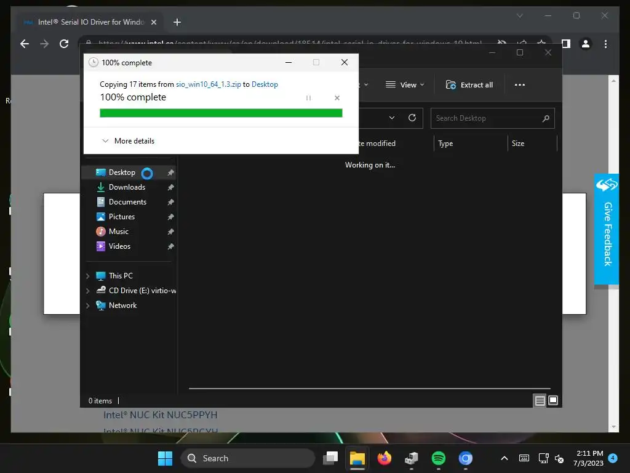Expand the This PC tree node
The width and height of the screenshot is (630, 473).
coord(87,276)
